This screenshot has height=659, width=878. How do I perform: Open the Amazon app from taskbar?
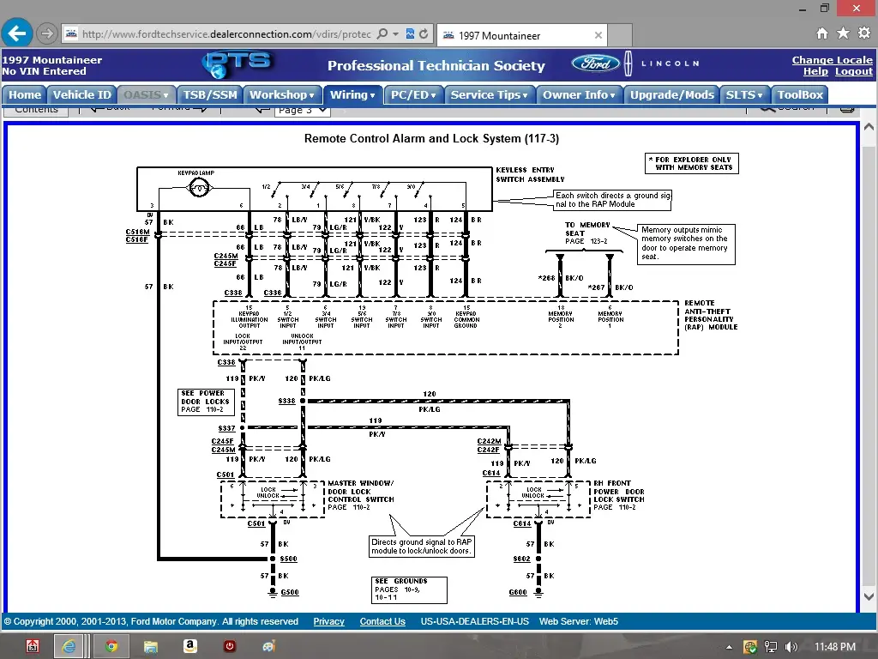click(x=190, y=646)
